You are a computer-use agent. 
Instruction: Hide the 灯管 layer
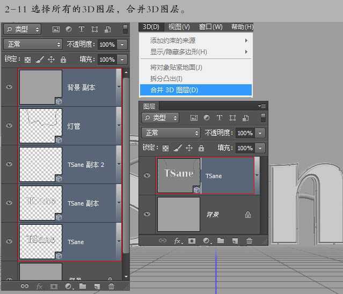[9, 126]
